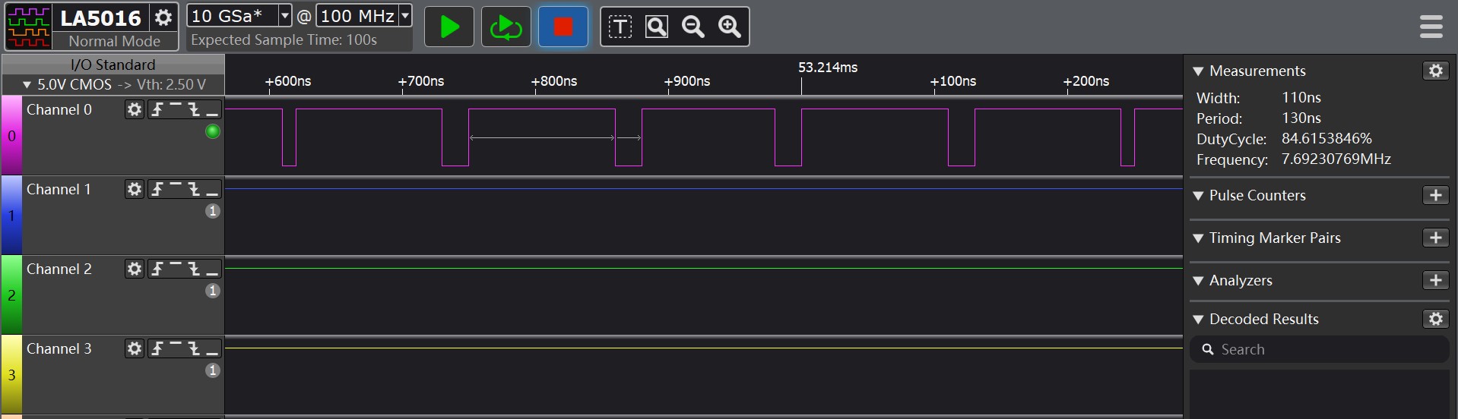Collapse the 5.0V CMOS I/O standard expander
The width and height of the screenshot is (1458, 419).
click(x=27, y=85)
